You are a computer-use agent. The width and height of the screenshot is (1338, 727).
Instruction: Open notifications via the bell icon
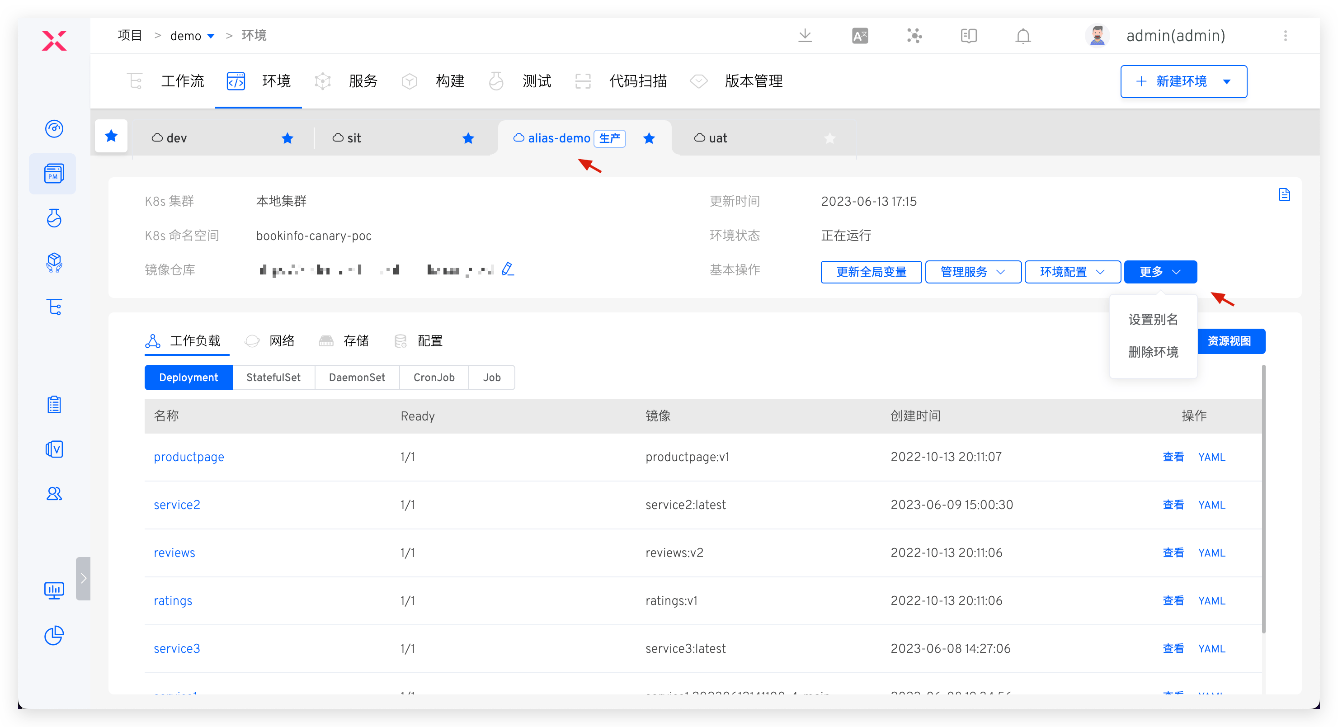(x=1022, y=35)
